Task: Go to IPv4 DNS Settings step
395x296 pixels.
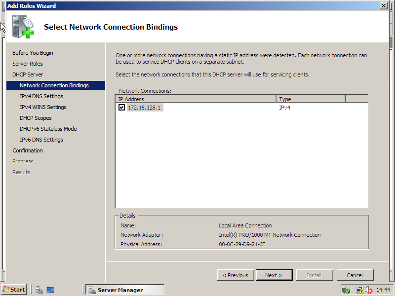Action: 41,96
